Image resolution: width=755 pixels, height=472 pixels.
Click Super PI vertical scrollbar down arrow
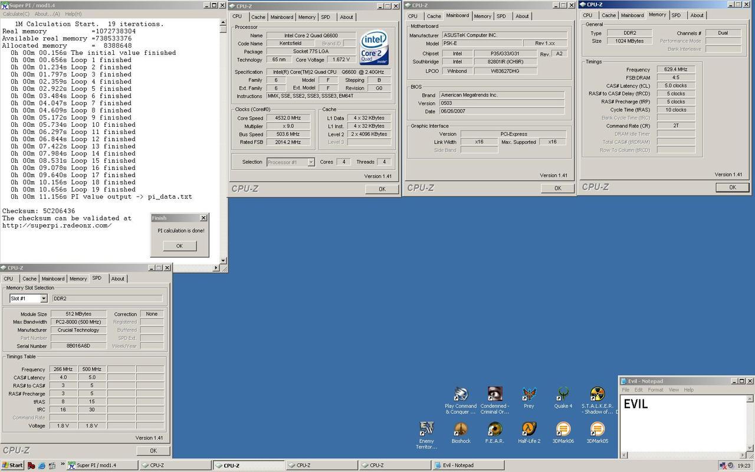[223, 260]
